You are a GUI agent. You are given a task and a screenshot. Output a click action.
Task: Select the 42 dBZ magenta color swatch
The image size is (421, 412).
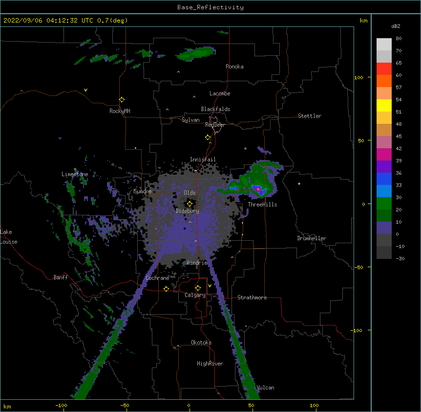pos(384,154)
